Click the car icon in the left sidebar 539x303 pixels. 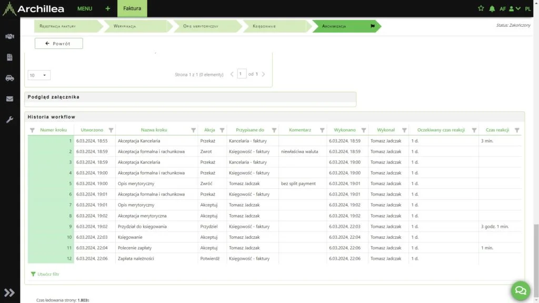pyautogui.click(x=9, y=78)
